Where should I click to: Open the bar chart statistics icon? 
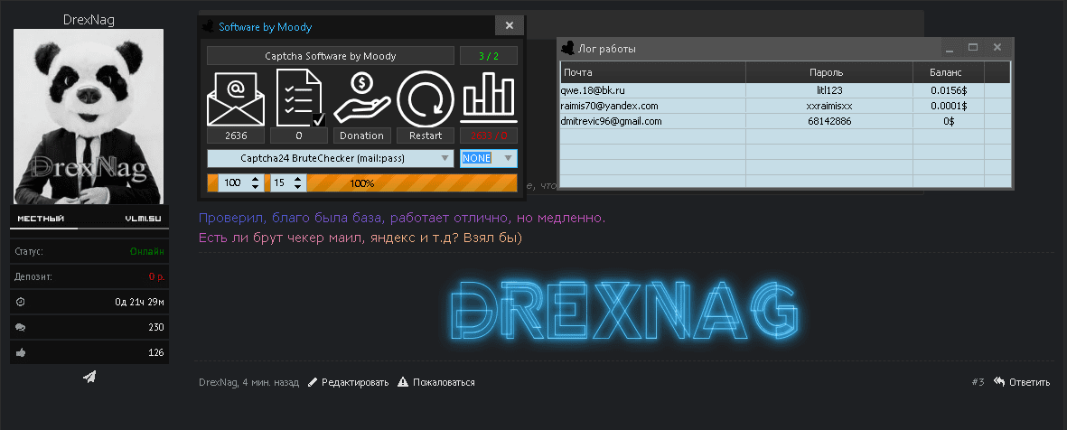489,98
